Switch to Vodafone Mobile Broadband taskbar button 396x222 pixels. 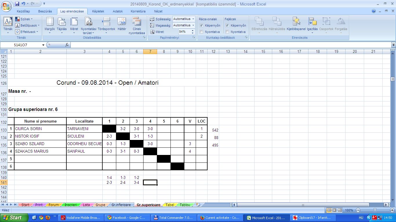pyautogui.click(x=81, y=218)
